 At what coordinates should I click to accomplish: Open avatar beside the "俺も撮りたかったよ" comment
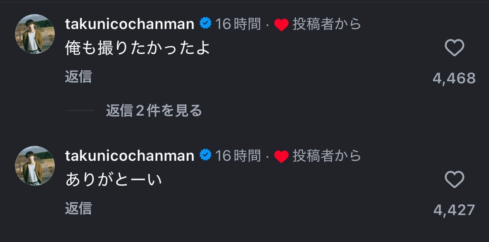35,34
